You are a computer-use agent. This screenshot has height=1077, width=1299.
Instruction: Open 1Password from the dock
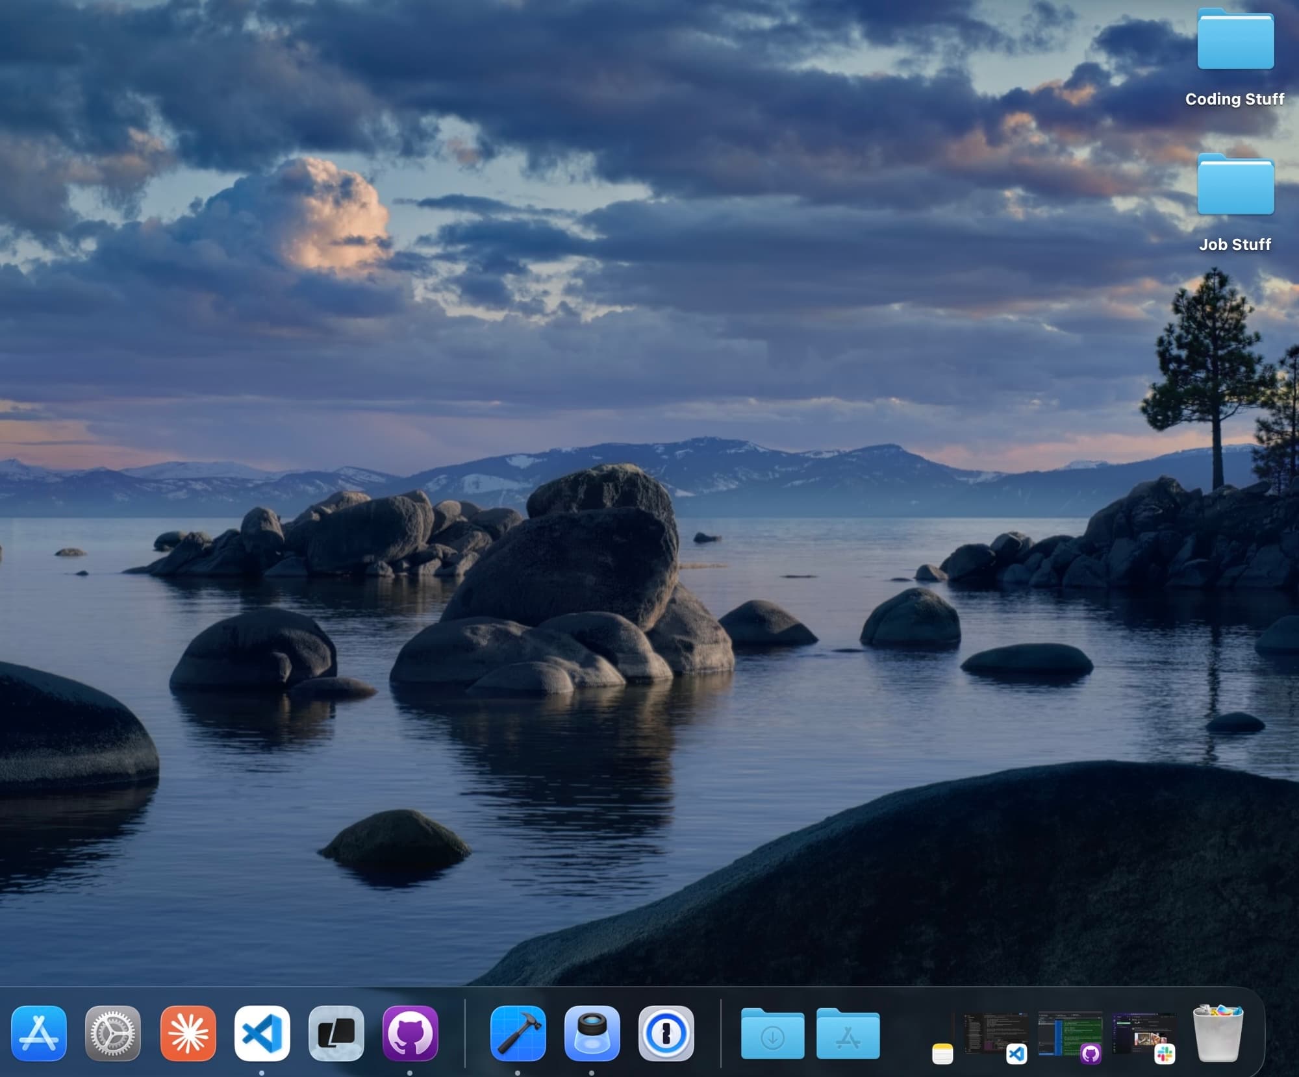click(x=666, y=1034)
